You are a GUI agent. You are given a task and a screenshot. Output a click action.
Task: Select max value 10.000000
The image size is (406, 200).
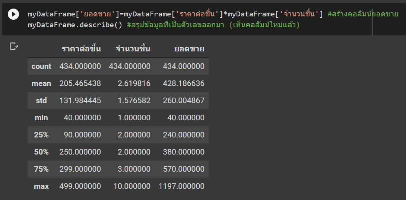[x=132, y=186]
